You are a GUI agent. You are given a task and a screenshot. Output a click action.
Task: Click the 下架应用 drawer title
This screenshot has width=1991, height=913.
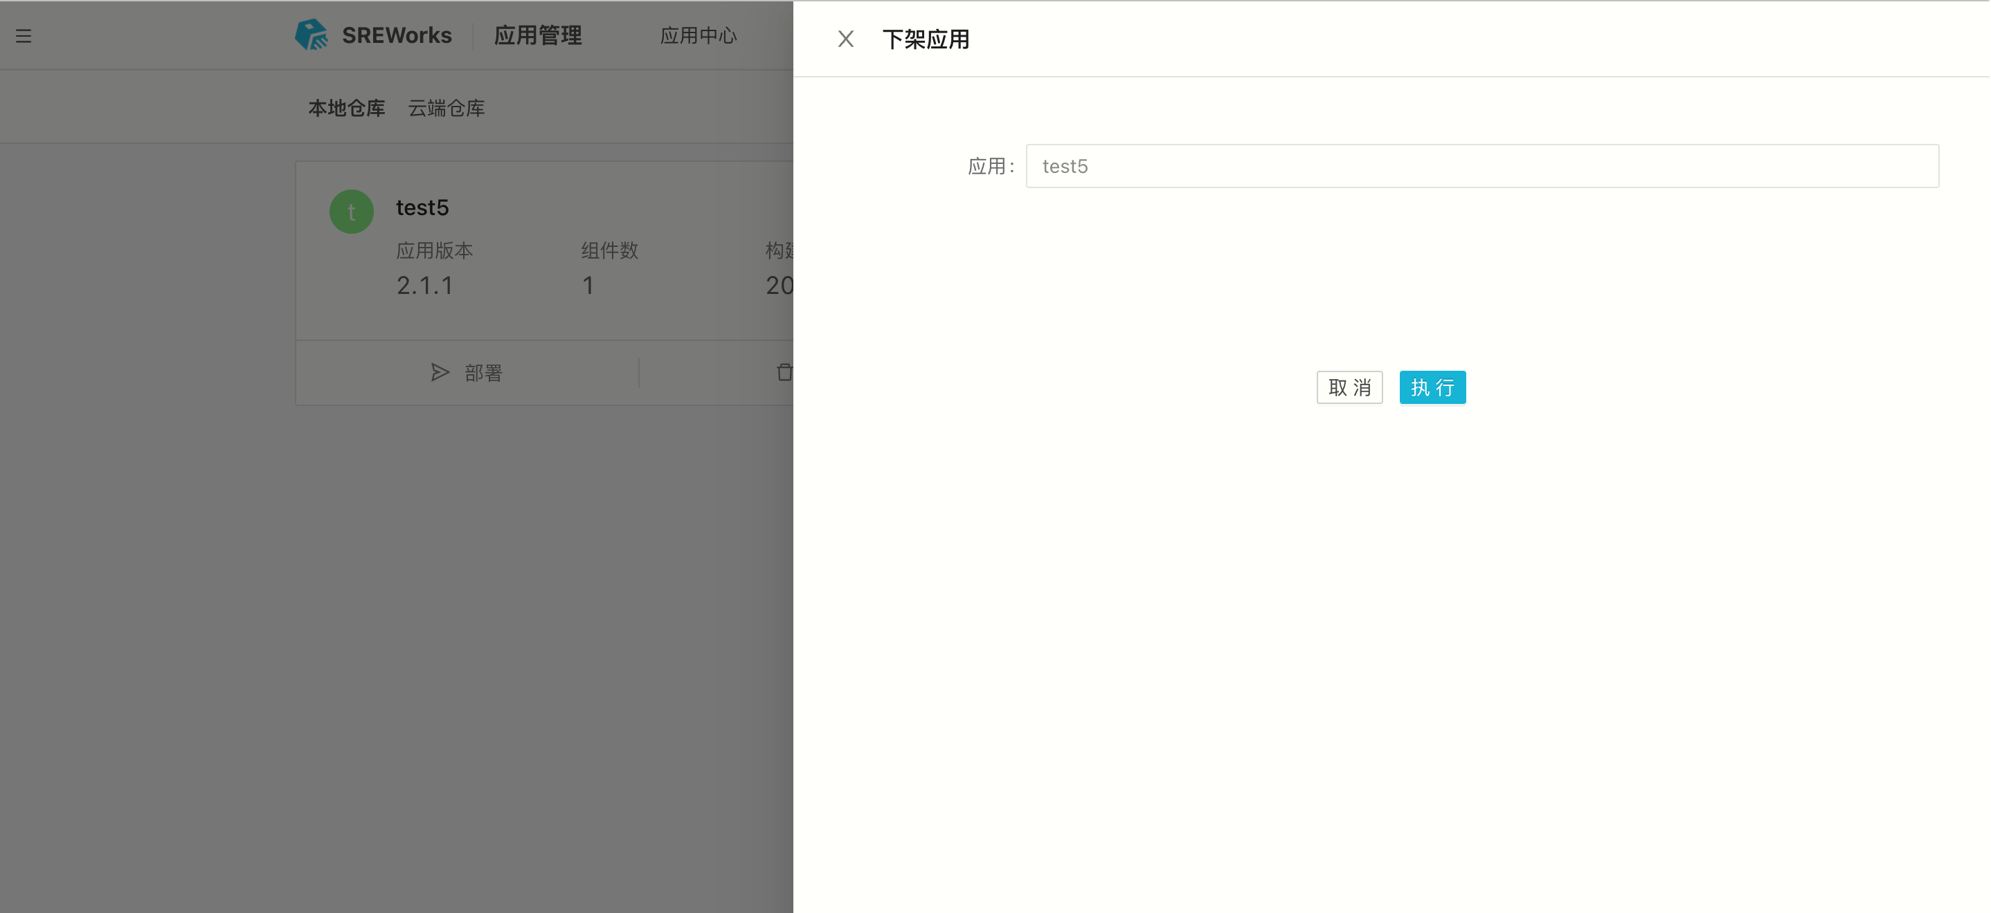pos(925,39)
